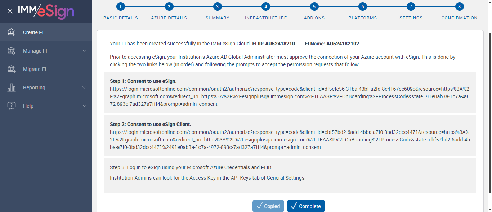
Task: Go to step 5 circle, Add-Ons
Action: click(314, 6)
